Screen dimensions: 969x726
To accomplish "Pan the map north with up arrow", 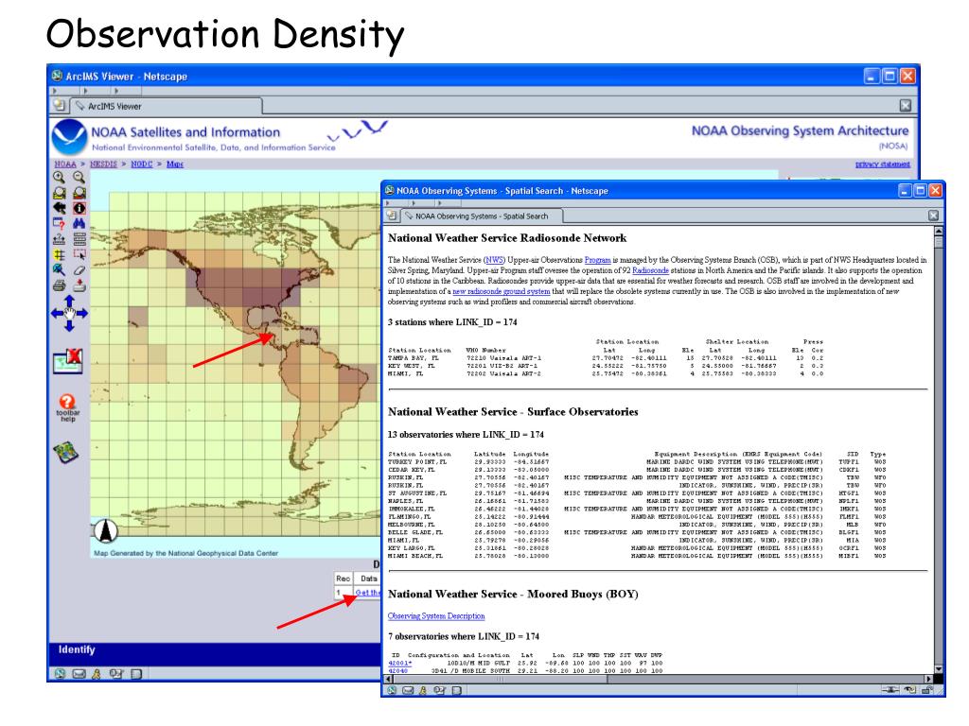I will pyautogui.click(x=69, y=300).
